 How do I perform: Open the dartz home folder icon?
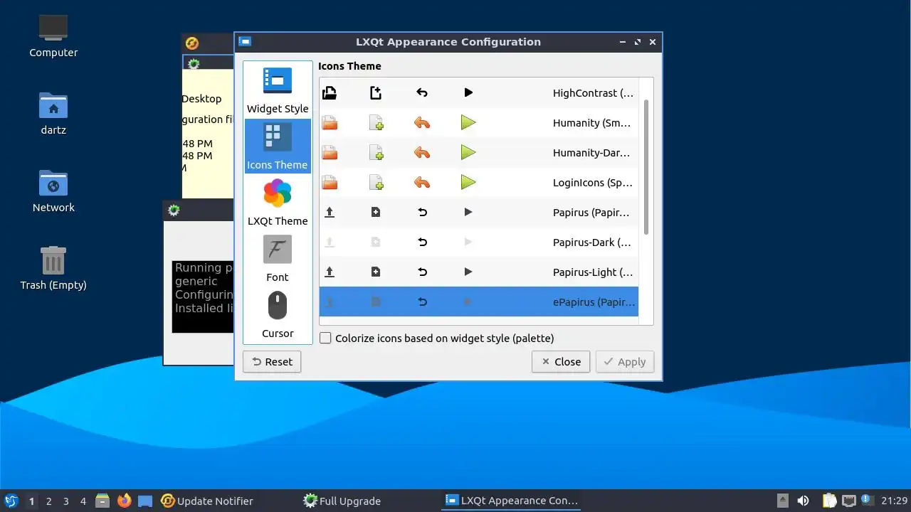pos(53,114)
